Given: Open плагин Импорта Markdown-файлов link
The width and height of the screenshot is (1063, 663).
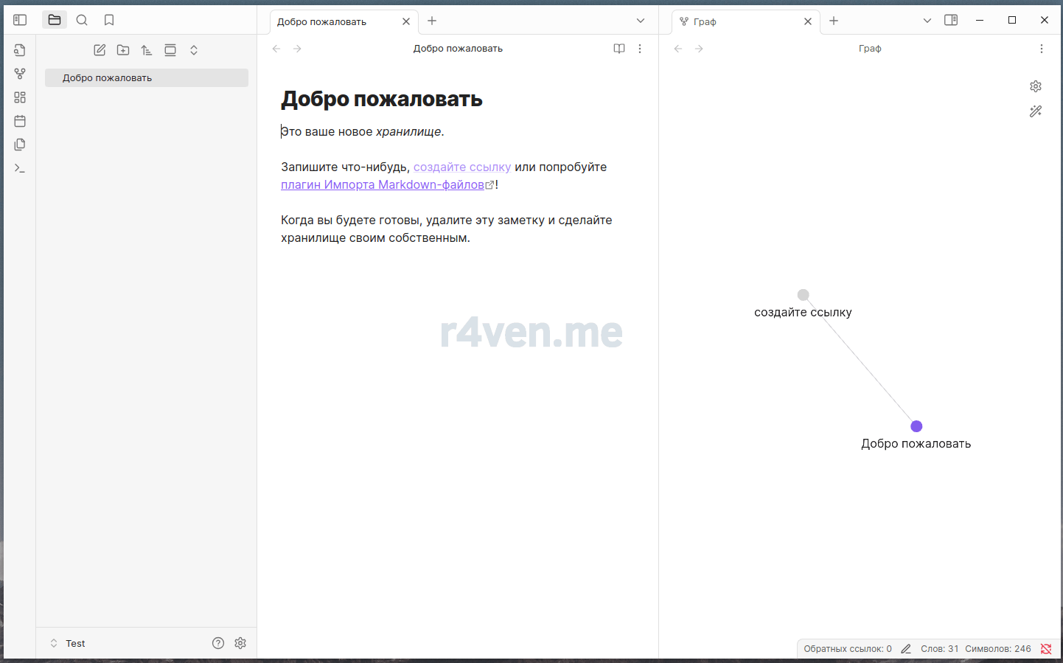Looking at the screenshot, I should coord(383,184).
